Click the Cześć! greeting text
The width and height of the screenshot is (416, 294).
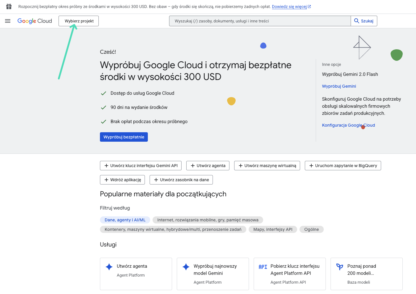pyautogui.click(x=108, y=52)
